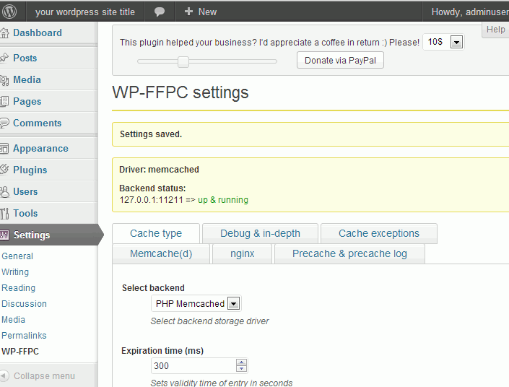509x387 pixels.
Task: Click the Plugins plug icon
Action: [4, 170]
